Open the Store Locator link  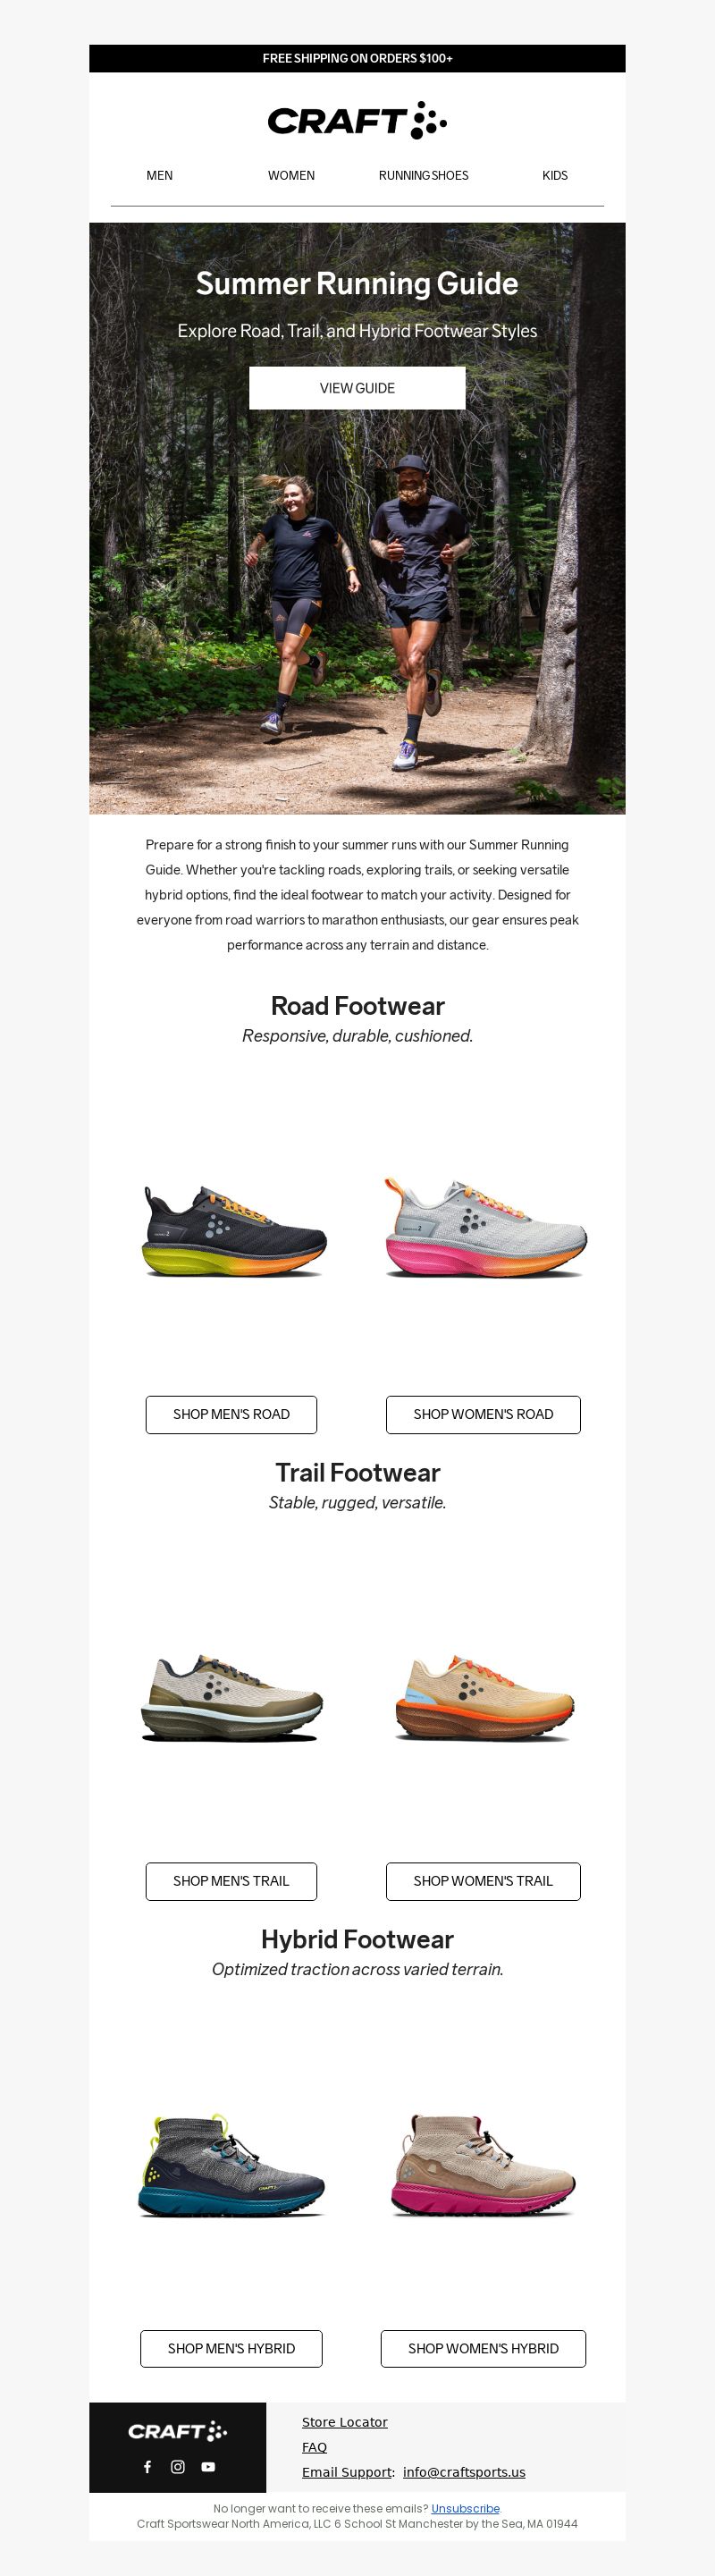(x=344, y=2422)
